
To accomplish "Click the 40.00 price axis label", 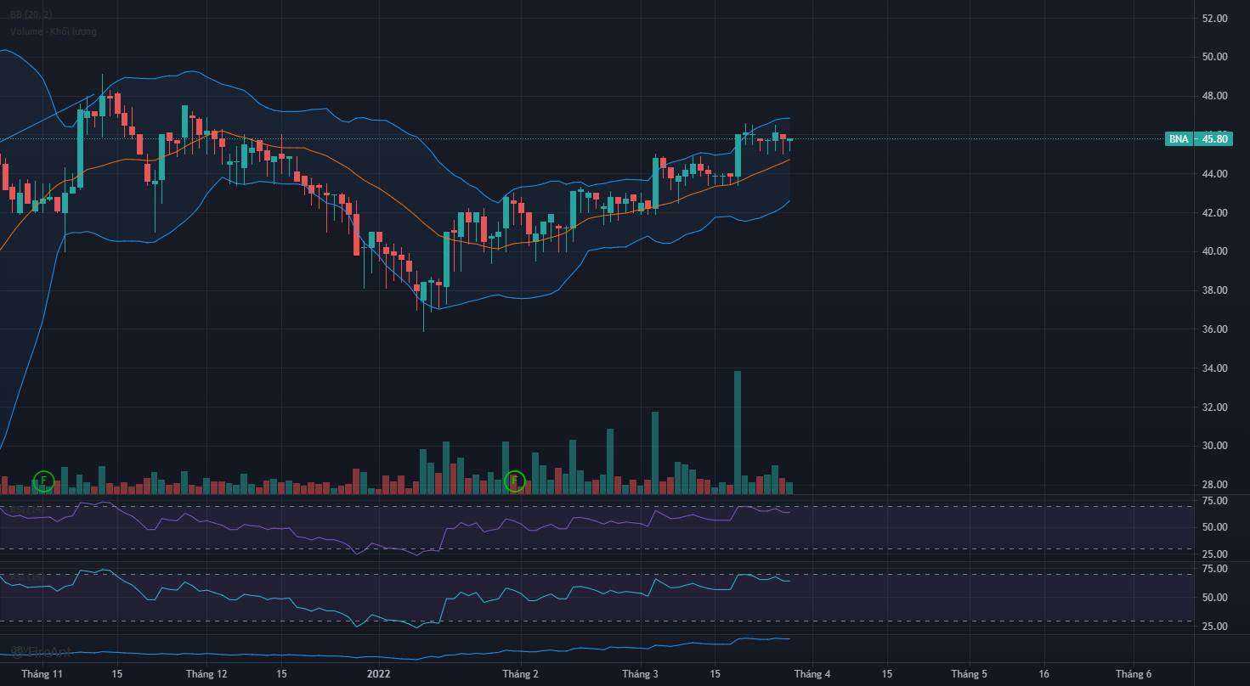I will [1215, 251].
